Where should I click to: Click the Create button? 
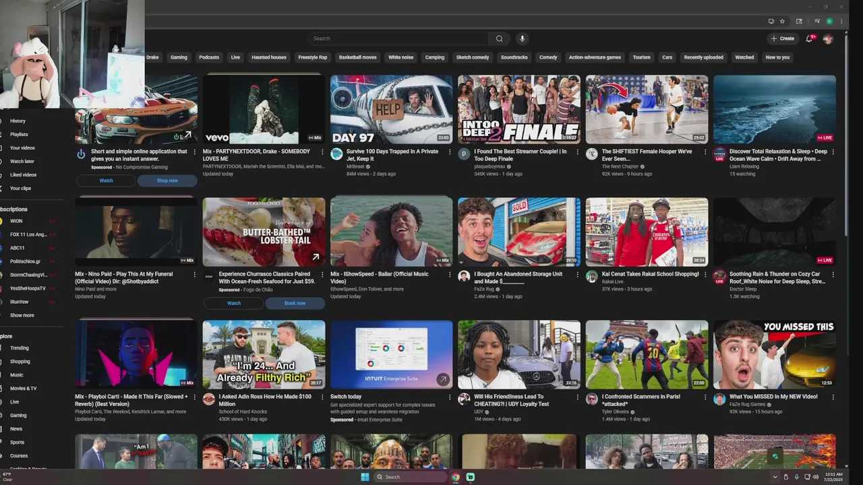pyautogui.click(x=783, y=38)
